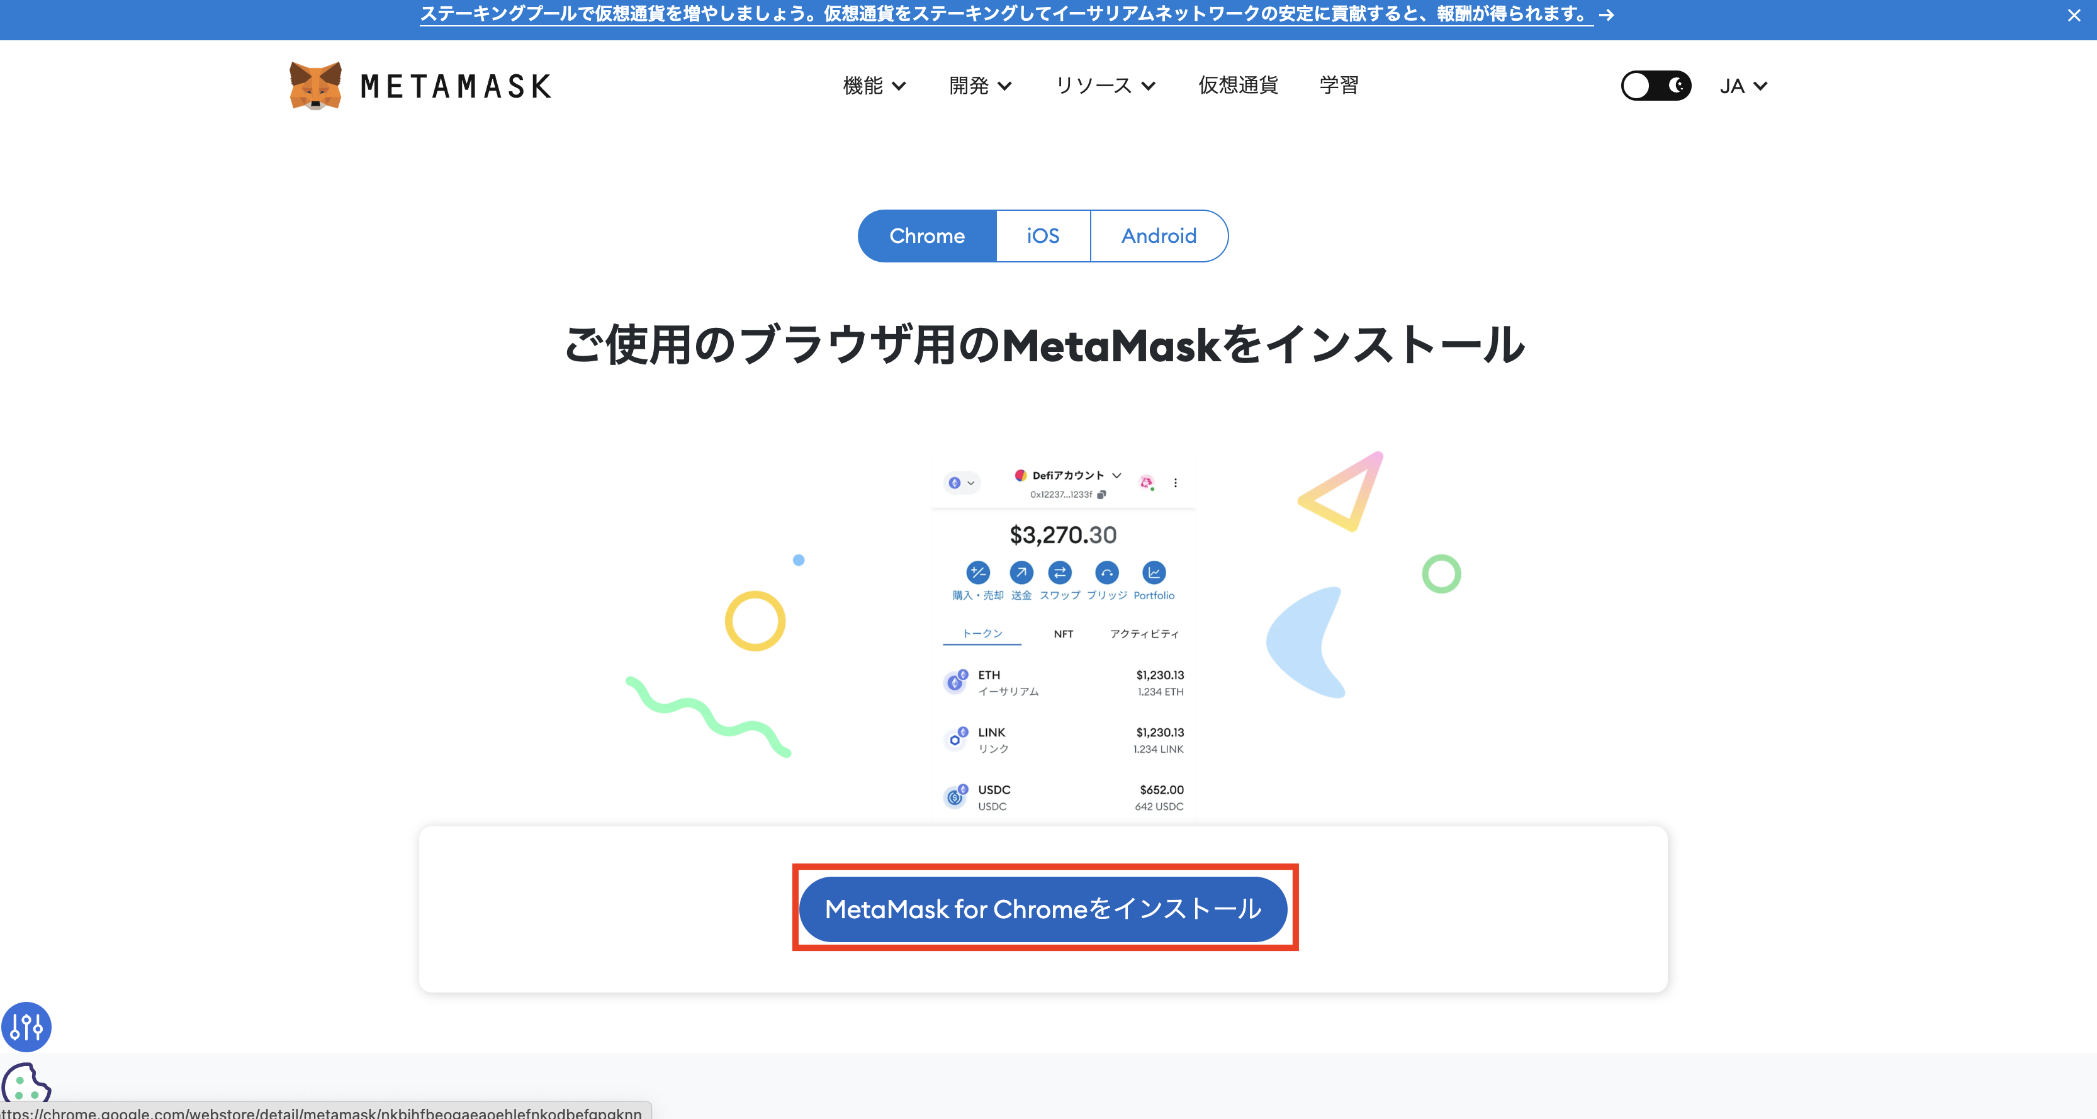Image resolution: width=2097 pixels, height=1119 pixels.
Task: Click the MetaMask fox logo
Action: (316, 86)
